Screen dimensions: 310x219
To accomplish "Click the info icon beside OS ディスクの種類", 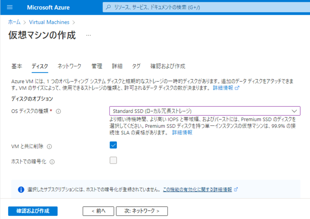I will (x=58, y=111).
